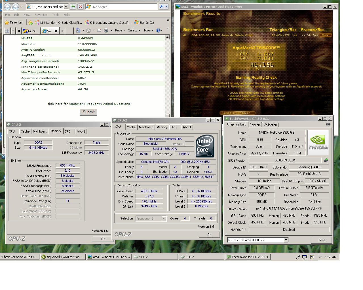Open the Help menu in Internet Explorer
This screenshot has height=290, width=363.
[66, 15]
